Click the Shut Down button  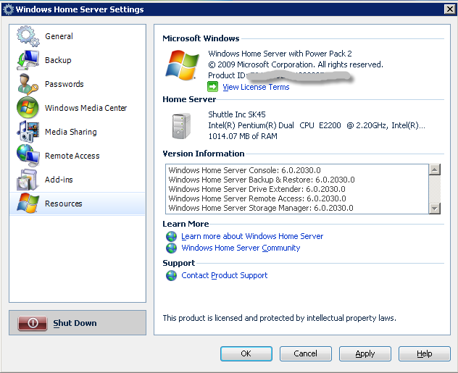click(x=78, y=323)
